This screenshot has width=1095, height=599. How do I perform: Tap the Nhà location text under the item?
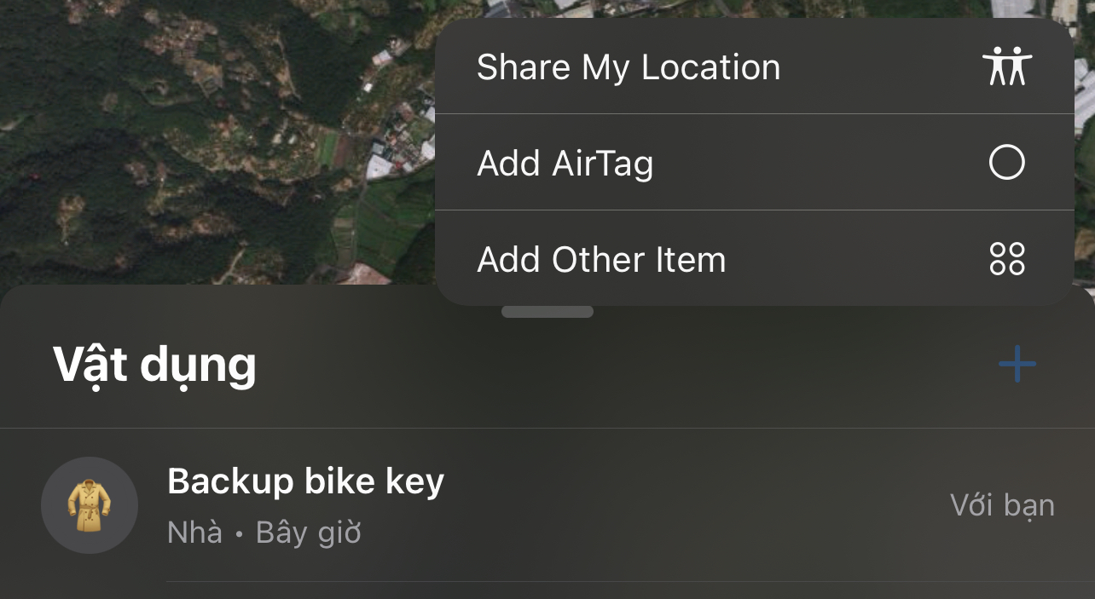(194, 533)
